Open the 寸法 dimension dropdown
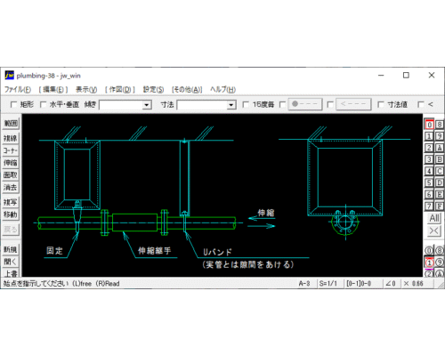 [x=231, y=105]
